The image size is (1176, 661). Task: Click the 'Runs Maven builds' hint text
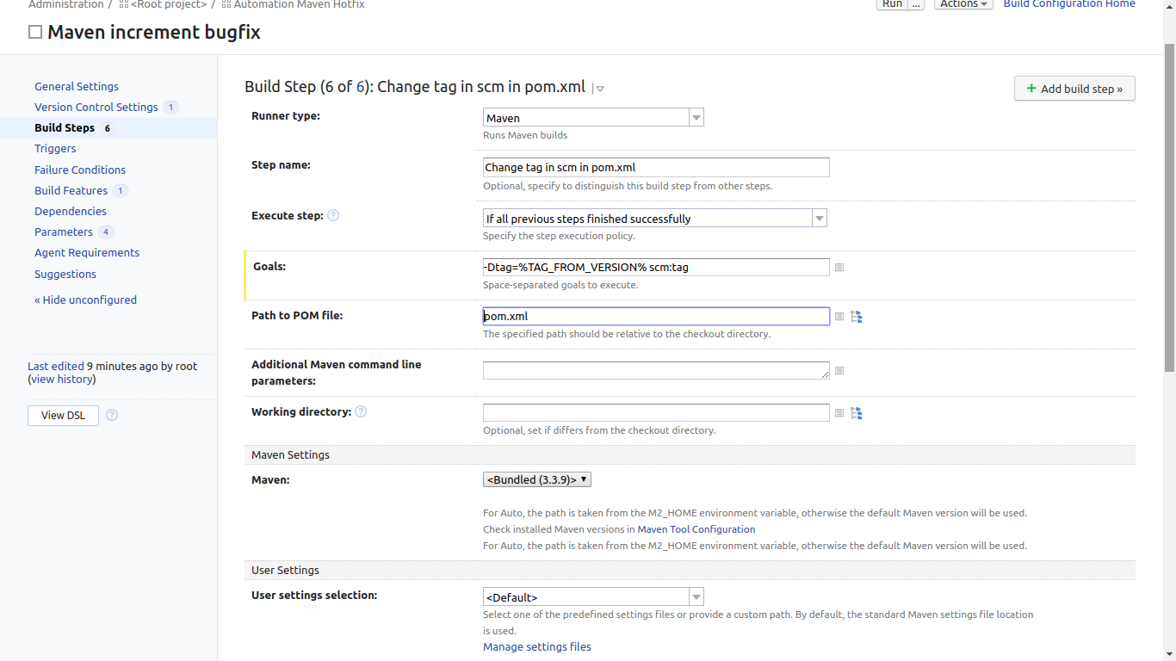[525, 135]
